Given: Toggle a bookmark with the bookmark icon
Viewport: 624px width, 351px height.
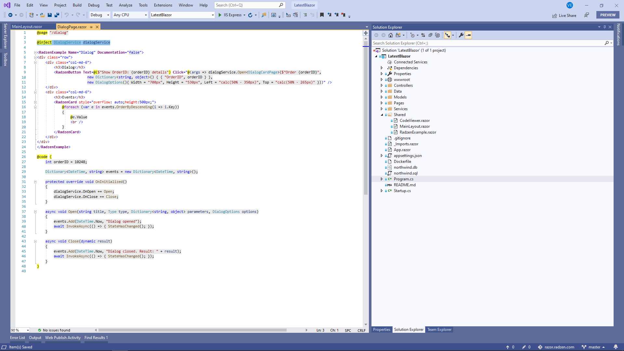Looking at the screenshot, I should coord(322,15).
